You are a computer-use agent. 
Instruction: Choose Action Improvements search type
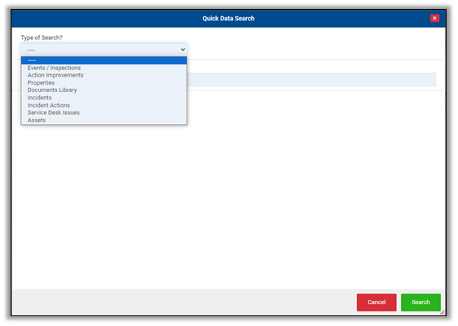(104, 75)
